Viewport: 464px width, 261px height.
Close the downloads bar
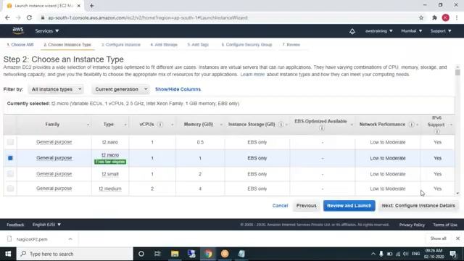(x=457, y=239)
